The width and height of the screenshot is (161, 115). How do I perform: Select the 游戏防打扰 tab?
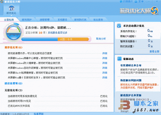pyautogui.click(x=80, y=20)
